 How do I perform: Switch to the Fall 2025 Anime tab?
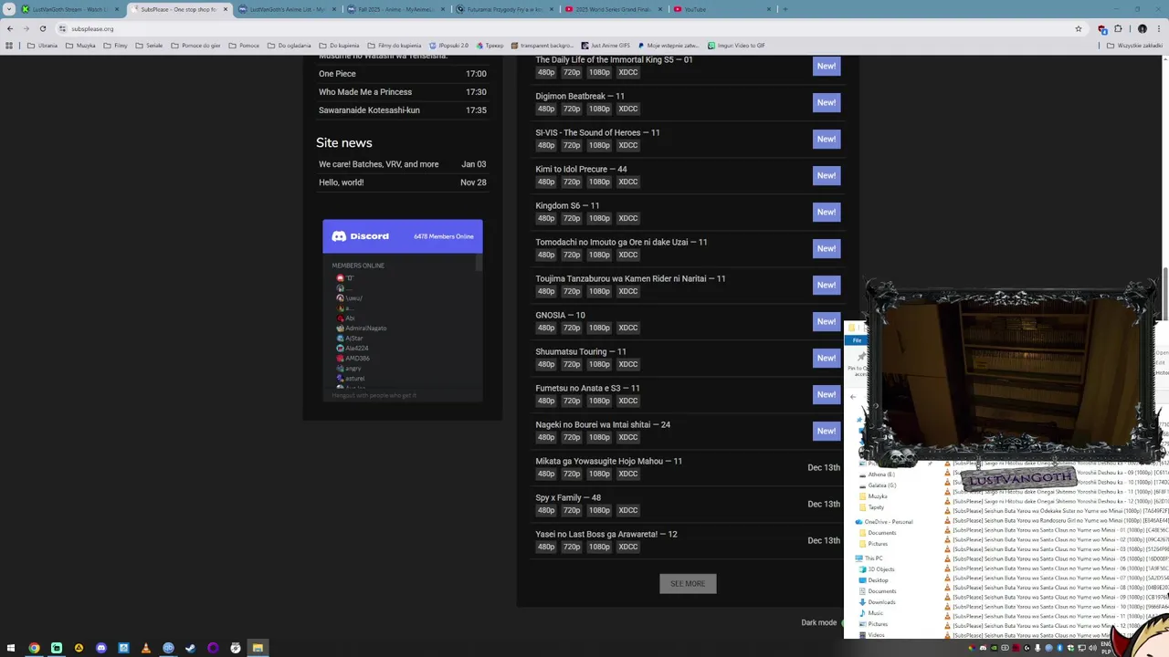[x=395, y=9]
